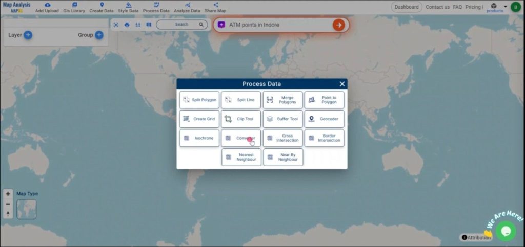The height and width of the screenshot is (247, 525).
Task: Go to the Dashboard
Action: tap(407, 7)
